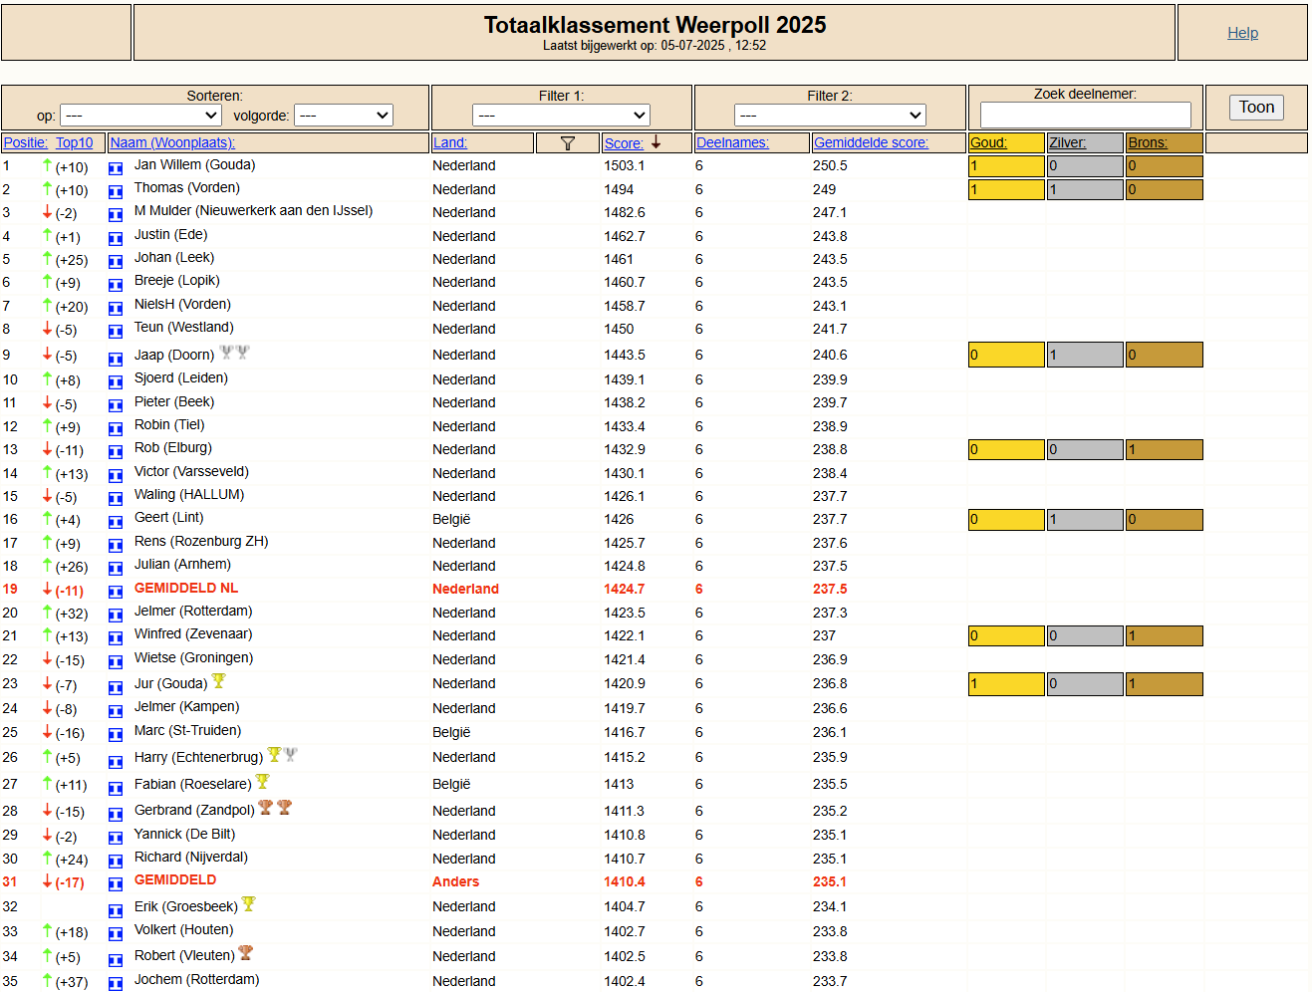Image resolution: width=1312 pixels, height=992 pixels.
Task: Click the blue details icon beside Geert (Lint)
Action: 116,521
